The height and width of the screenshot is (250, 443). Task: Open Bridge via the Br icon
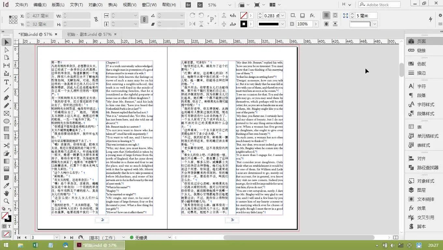point(188,5)
